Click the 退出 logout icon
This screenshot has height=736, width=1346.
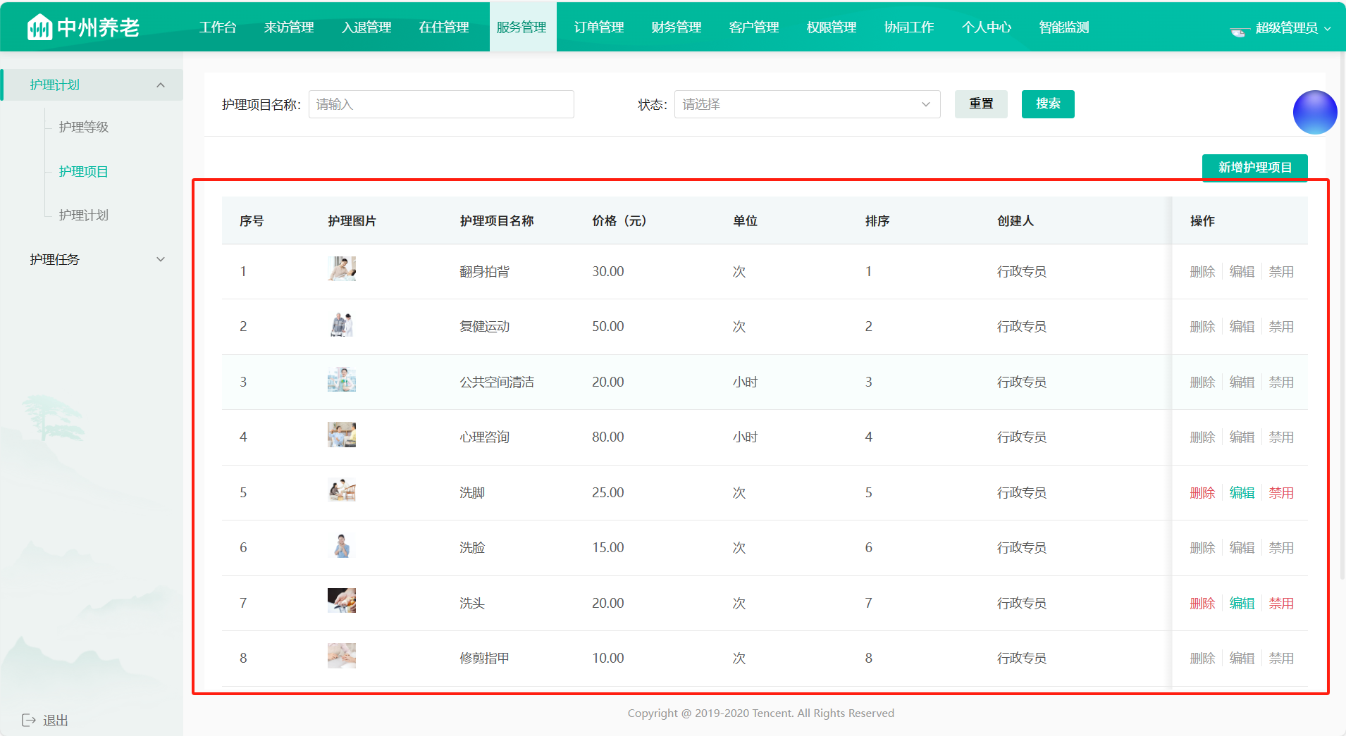29,720
